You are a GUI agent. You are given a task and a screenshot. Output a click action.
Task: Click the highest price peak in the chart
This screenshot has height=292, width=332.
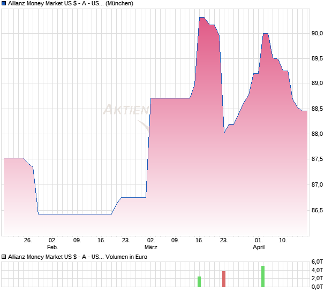tap(201, 18)
